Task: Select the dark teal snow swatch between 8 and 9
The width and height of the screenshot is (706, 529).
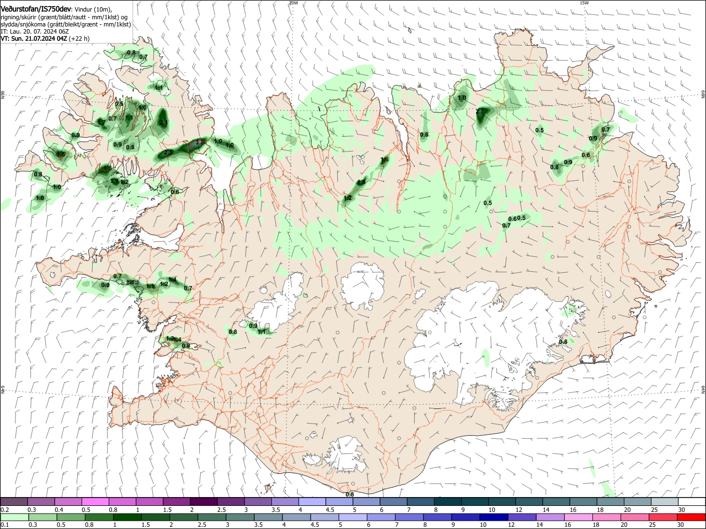Action: coord(447,501)
